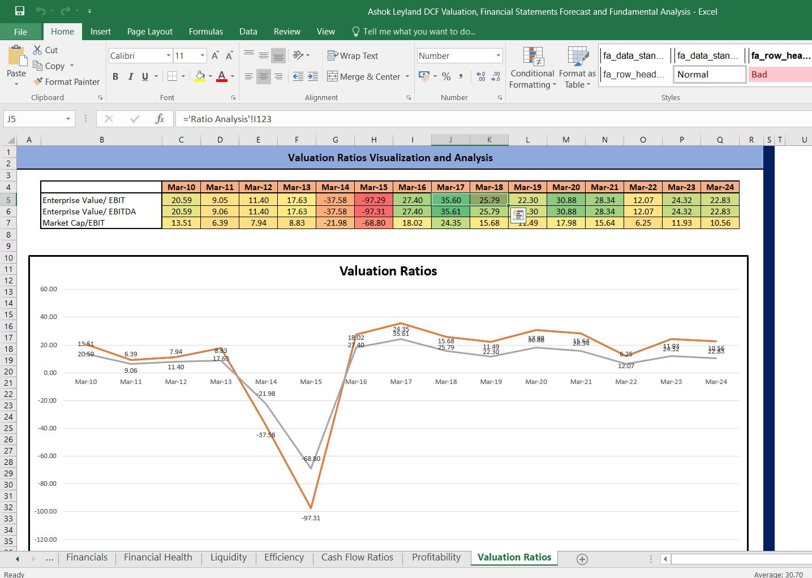Add a new sheet with plus icon

(x=582, y=559)
